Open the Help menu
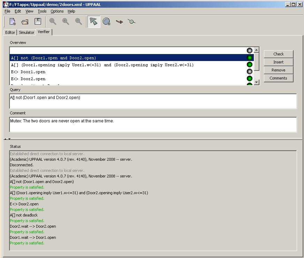304x258 pixels. click(x=71, y=11)
